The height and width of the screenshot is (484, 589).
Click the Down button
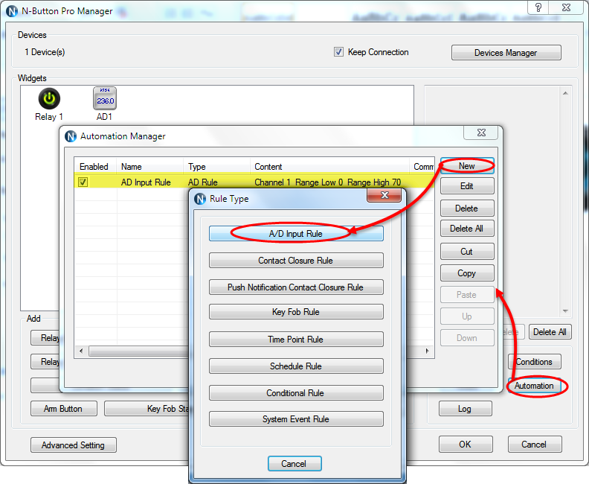click(467, 338)
